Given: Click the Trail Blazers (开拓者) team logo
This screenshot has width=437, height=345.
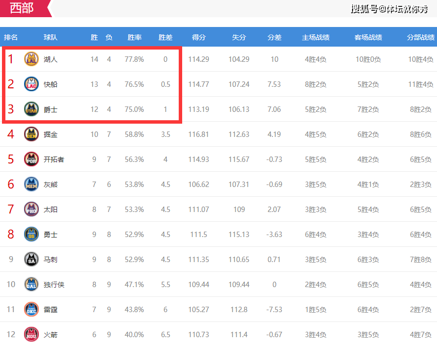Looking at the screenshot, I should click(31, 159).
